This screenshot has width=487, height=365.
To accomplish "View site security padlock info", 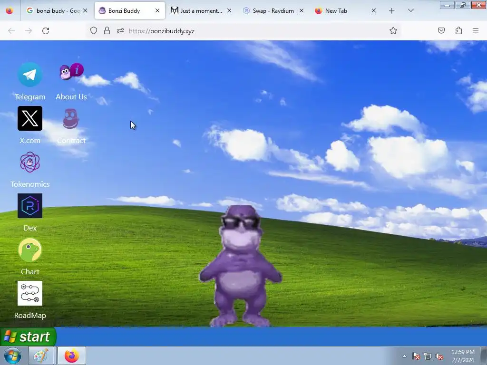I will (107, 30).
